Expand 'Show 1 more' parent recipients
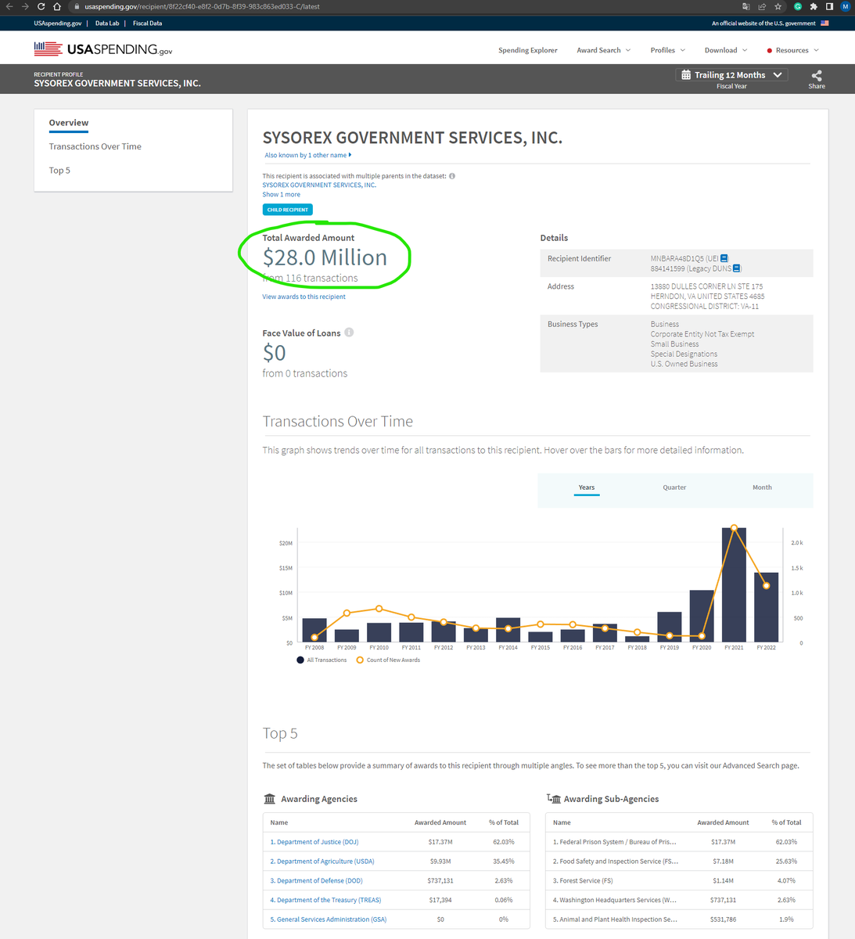 click(281, 194)
